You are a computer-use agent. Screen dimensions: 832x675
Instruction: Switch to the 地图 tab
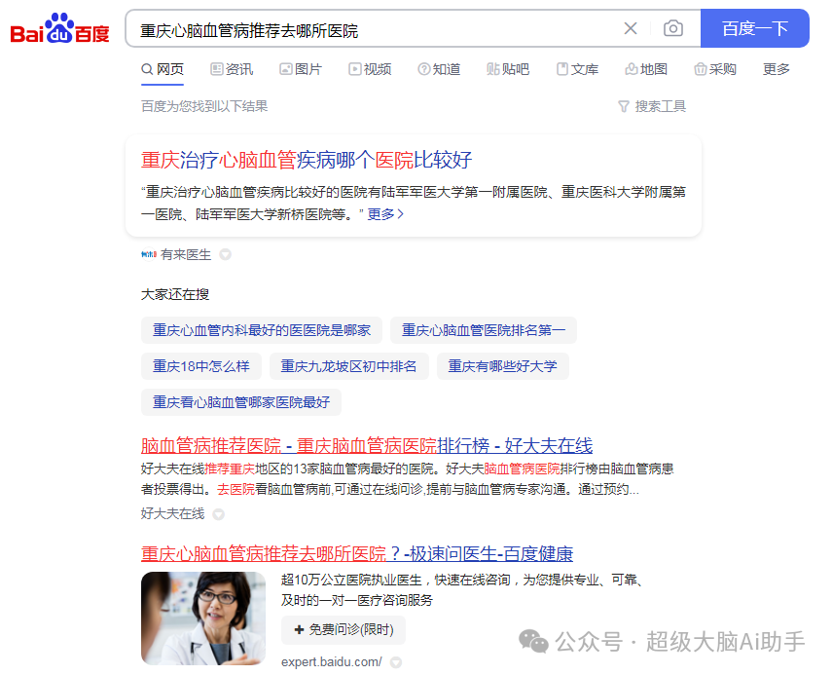(646, 69)
